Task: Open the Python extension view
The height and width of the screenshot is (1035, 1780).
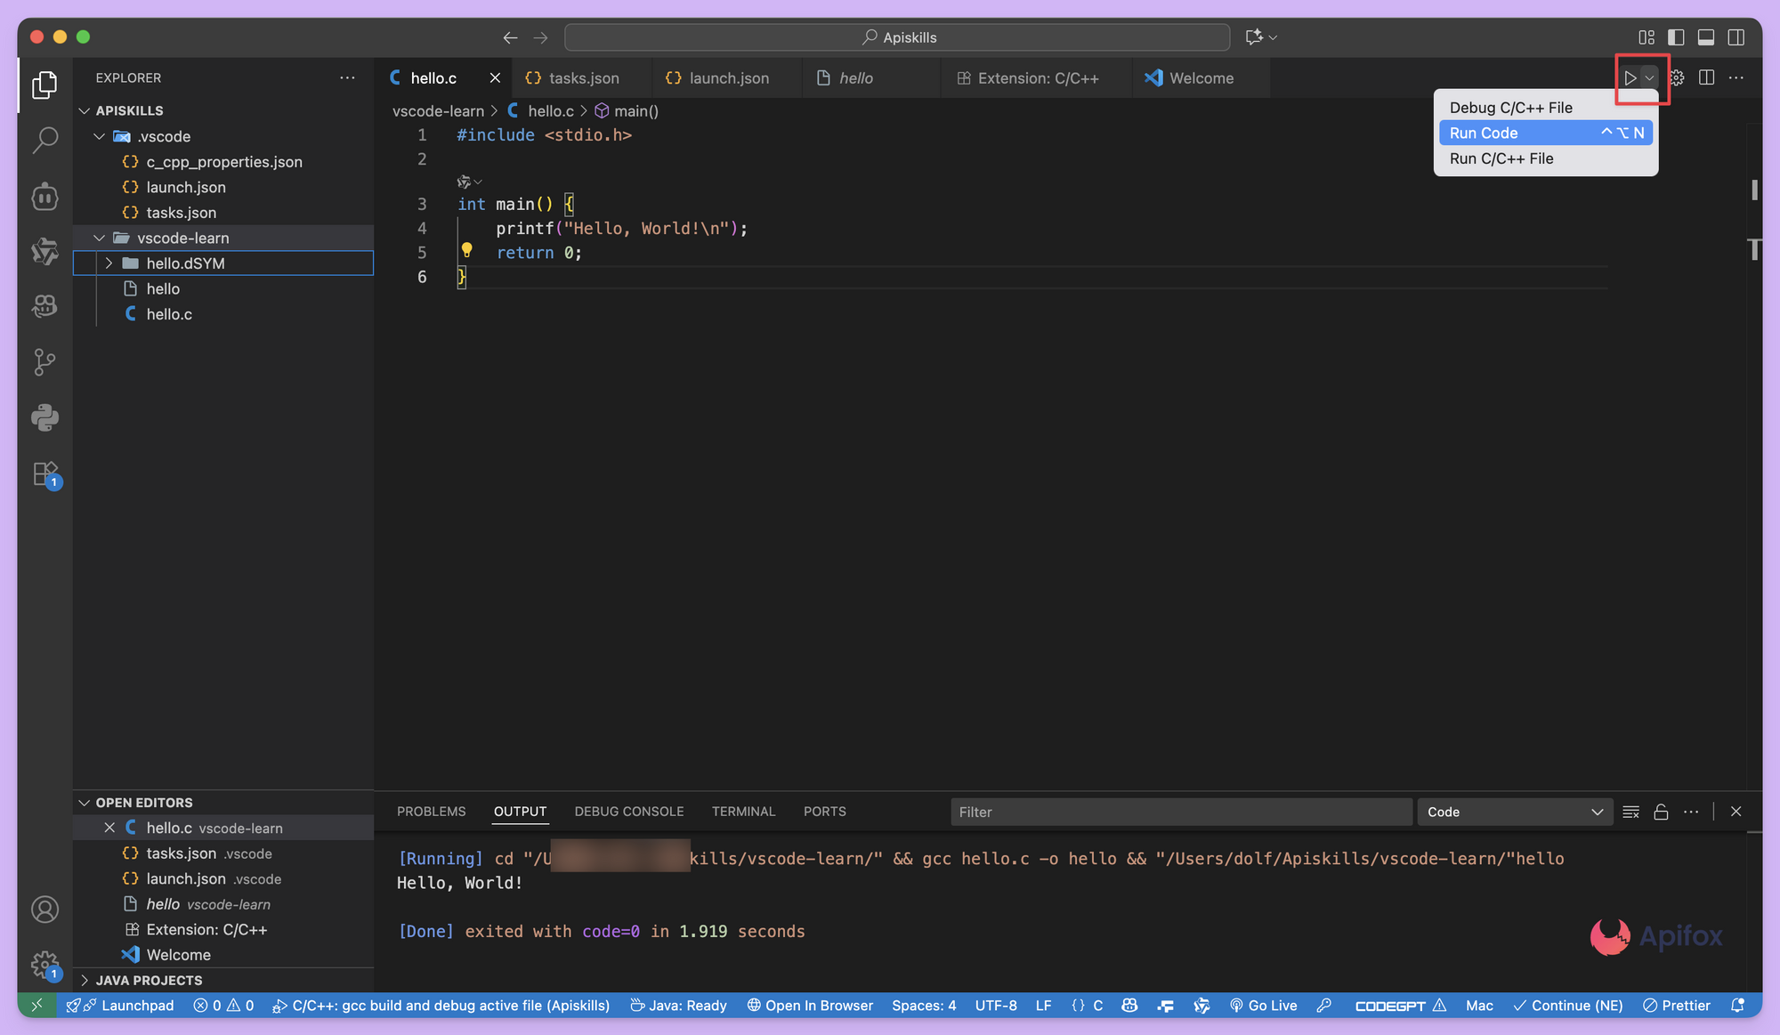Action: [44, 417]
